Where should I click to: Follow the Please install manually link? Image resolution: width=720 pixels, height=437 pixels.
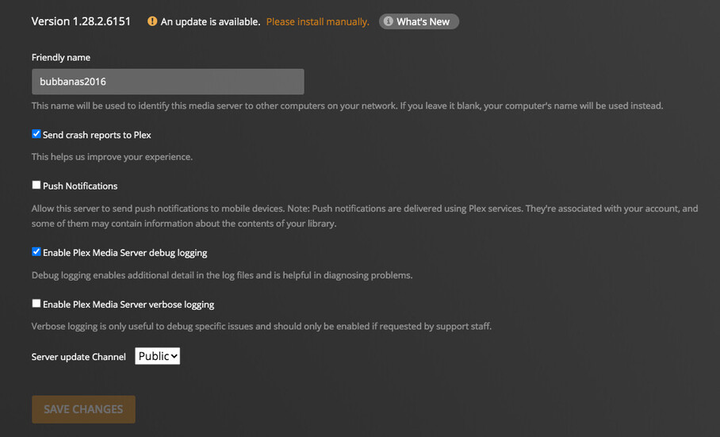tap(317, 21)
